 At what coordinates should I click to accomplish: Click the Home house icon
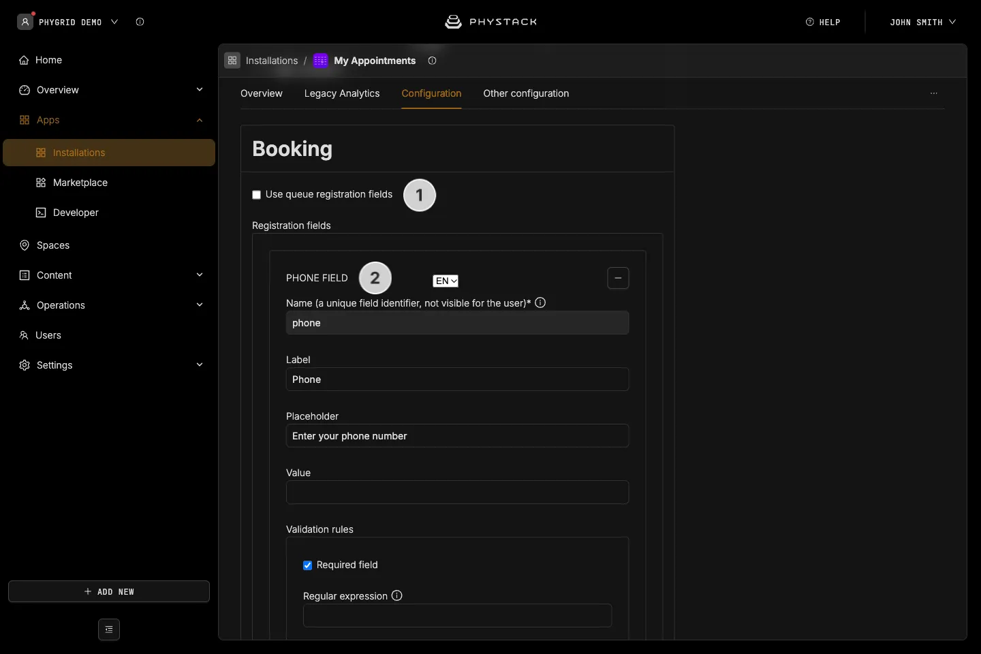tap(25, 60)
